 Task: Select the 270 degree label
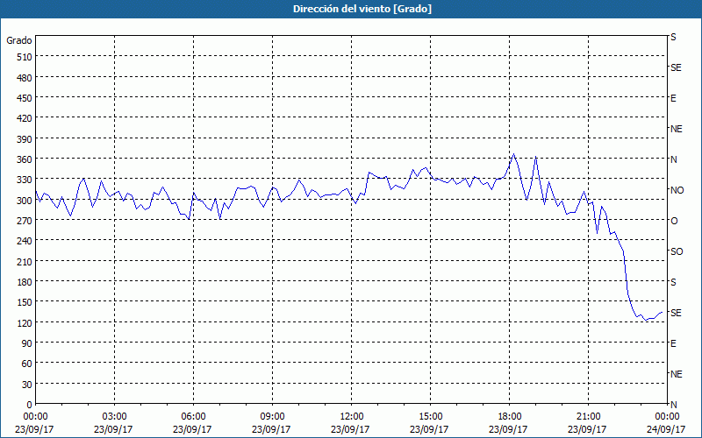coord(25,221)
